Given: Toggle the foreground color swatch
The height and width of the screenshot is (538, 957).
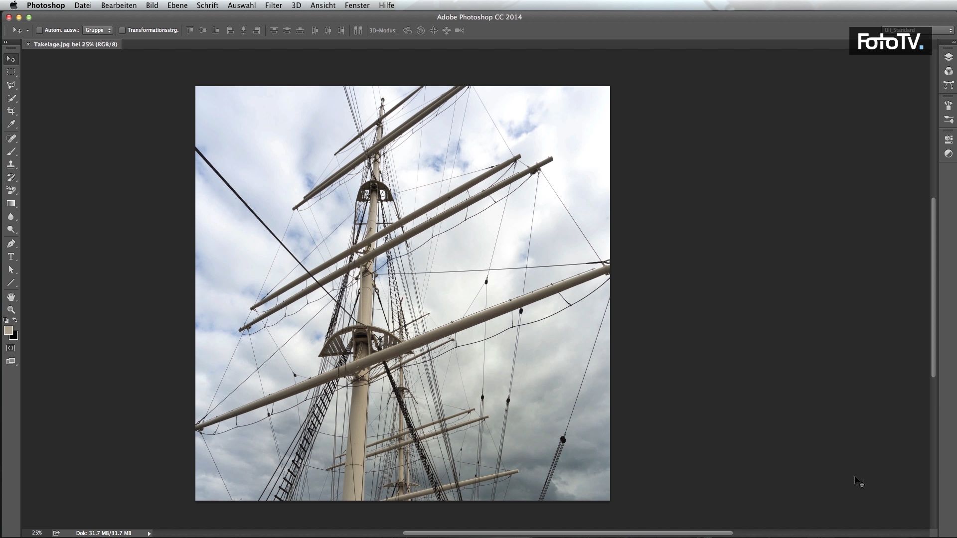Looking at the screenshot, I should pyautogui.click(x=8, y=331).
